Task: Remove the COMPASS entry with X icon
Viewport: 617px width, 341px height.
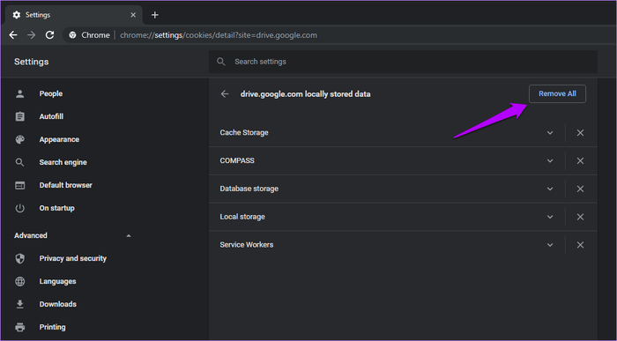Action: tap(580, 161)
